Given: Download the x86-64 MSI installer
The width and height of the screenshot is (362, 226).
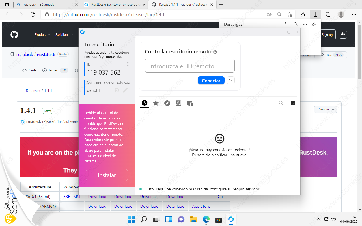Looking at the screenshot, I should click(x=77, y=197).
